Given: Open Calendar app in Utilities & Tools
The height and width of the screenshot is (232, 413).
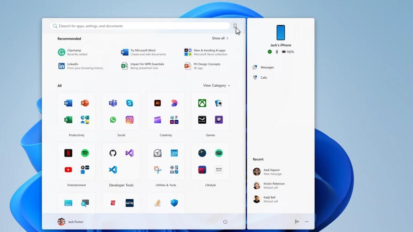Looking at the screenshot, I should [x=174, y=153].
